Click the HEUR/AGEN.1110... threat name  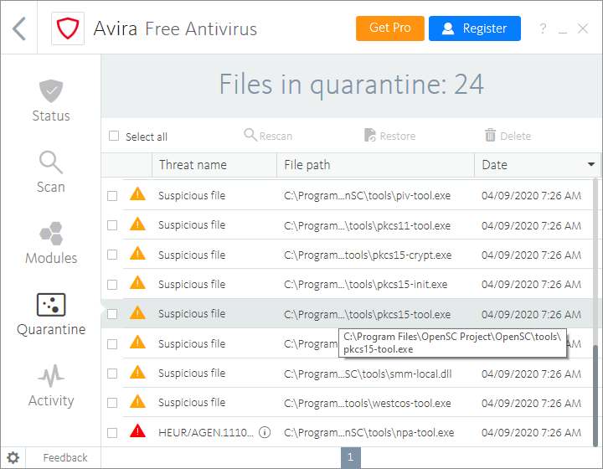click(206, 433)
